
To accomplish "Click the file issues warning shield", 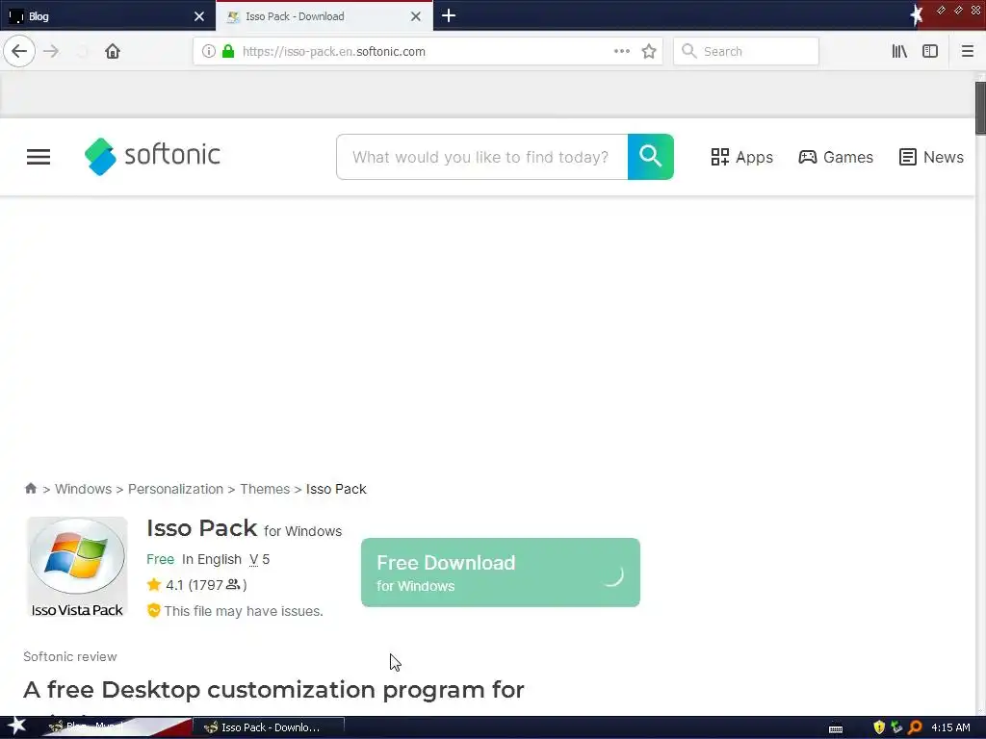I will pos(153,611).
